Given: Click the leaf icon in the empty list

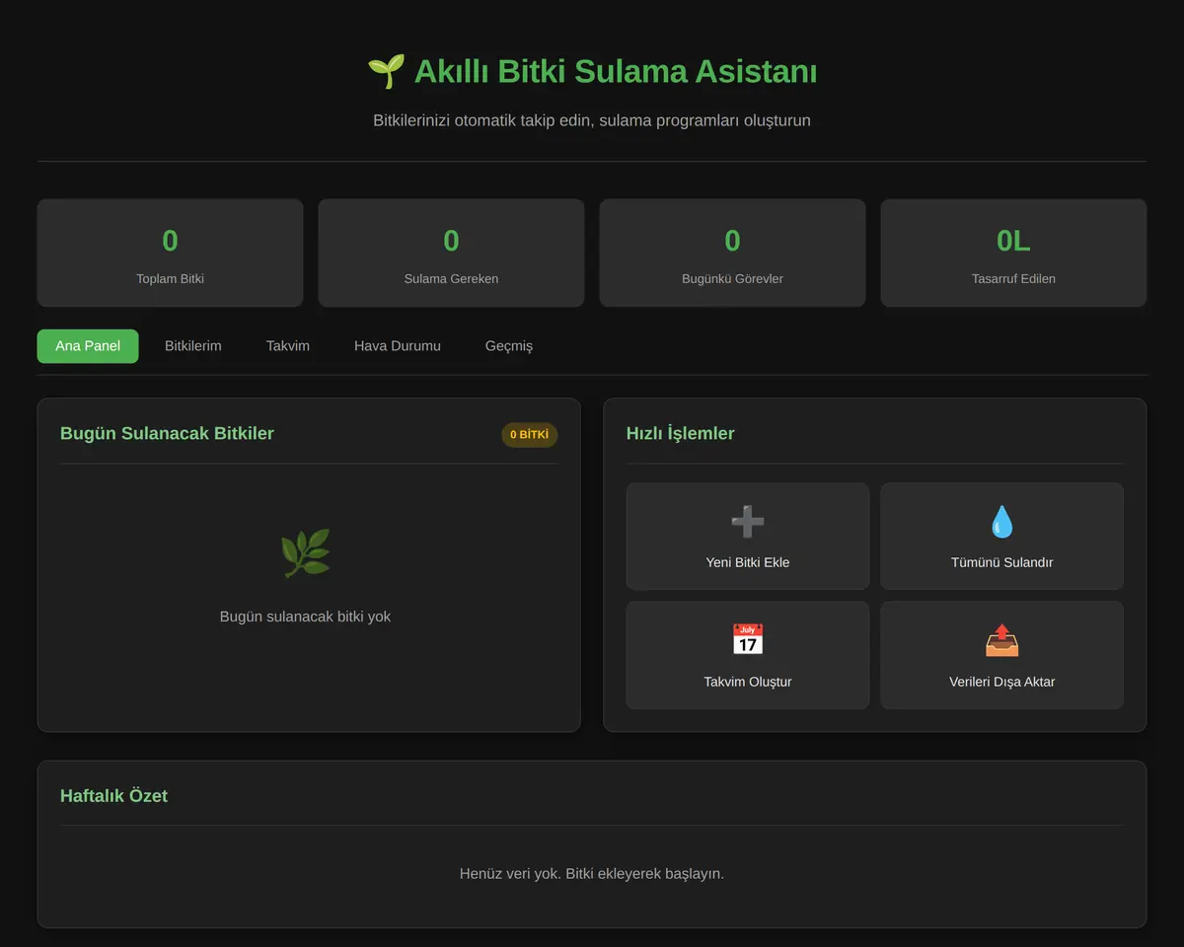Looking at the screenshot, I should 306,553.
